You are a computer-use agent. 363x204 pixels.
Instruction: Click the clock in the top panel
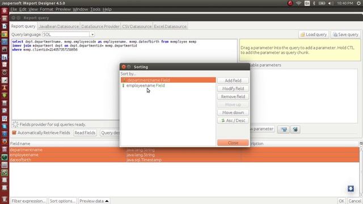tap(345, 3)
